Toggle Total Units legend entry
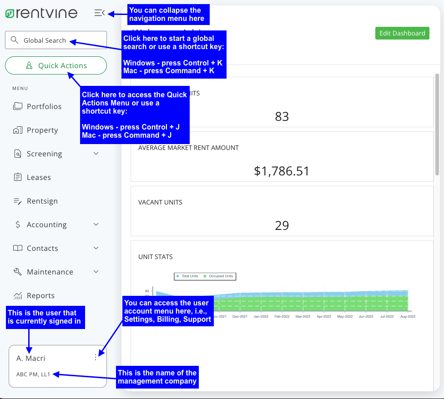The height and width of the screenshot is (399, 444). (187, 276)
